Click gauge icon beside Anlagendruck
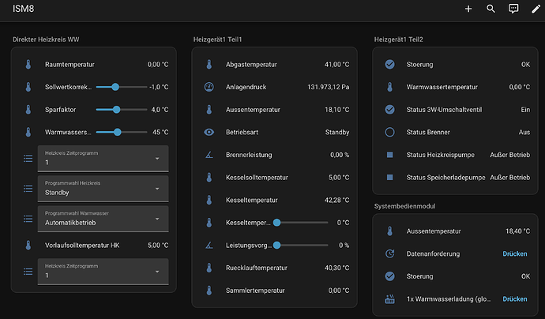This screenshot has height=319, width=545. tap(209, 87)
